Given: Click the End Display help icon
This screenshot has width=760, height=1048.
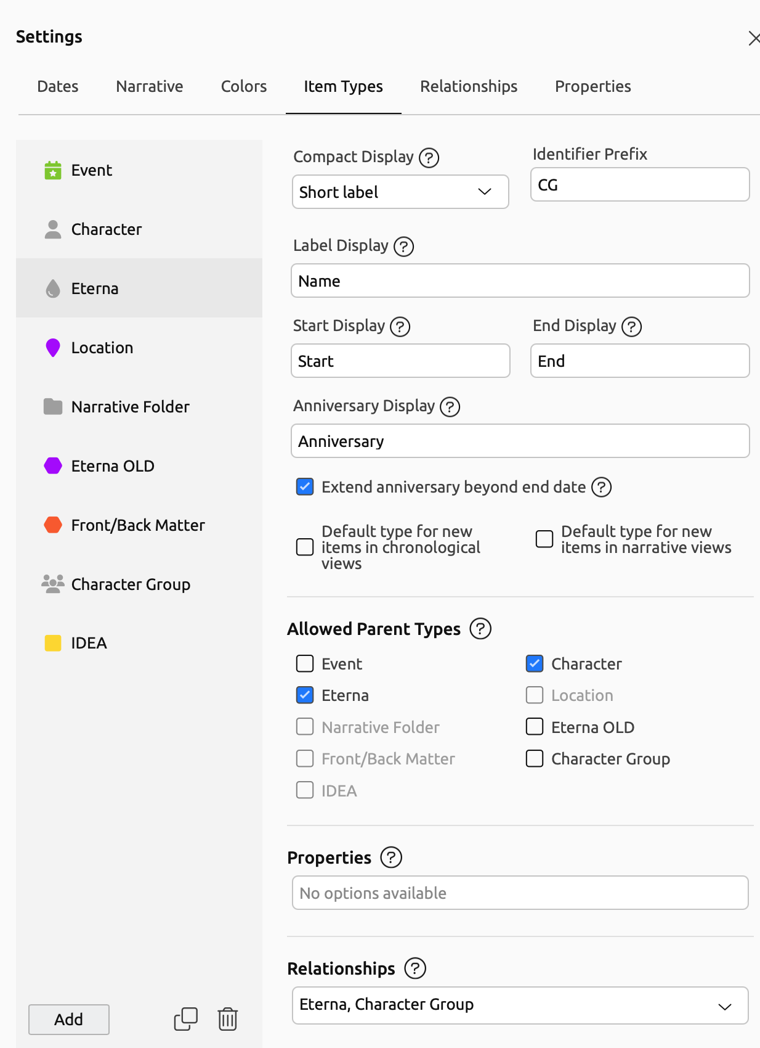Looking at the screenshot, I should 631,327.
